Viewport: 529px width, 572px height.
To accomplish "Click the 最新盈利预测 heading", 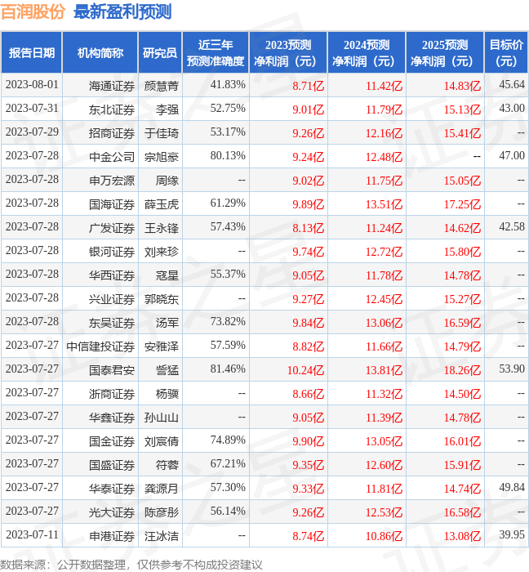I will [122, 11].
